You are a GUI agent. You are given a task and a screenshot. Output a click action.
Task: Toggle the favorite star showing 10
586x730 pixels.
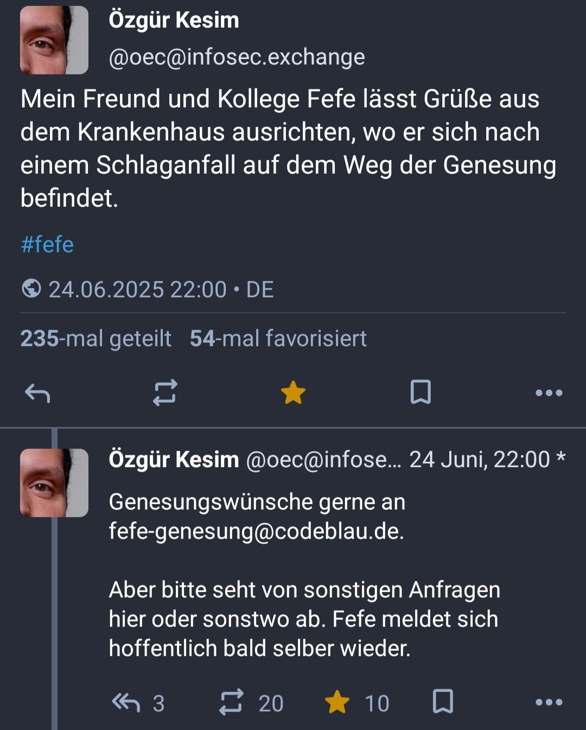tap(337, 702)
